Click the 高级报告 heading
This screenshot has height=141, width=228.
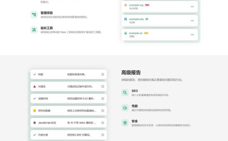click(131, 73)
